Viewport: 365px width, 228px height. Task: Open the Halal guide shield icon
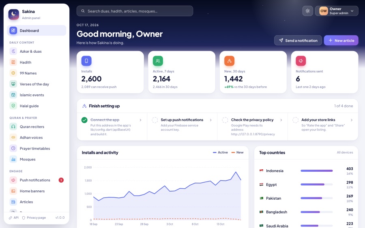[13, 106]
